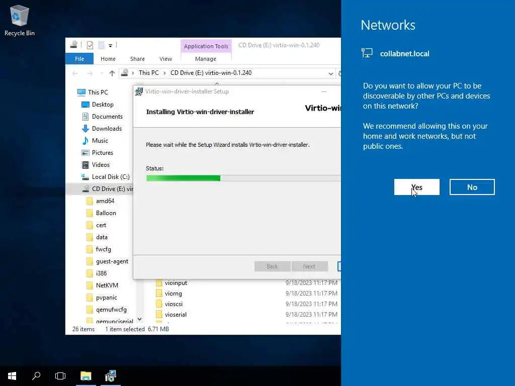The height and width of the screenshot is (386, 515).
Task: Select the viorng folder in file list
Action: point(173,294)
